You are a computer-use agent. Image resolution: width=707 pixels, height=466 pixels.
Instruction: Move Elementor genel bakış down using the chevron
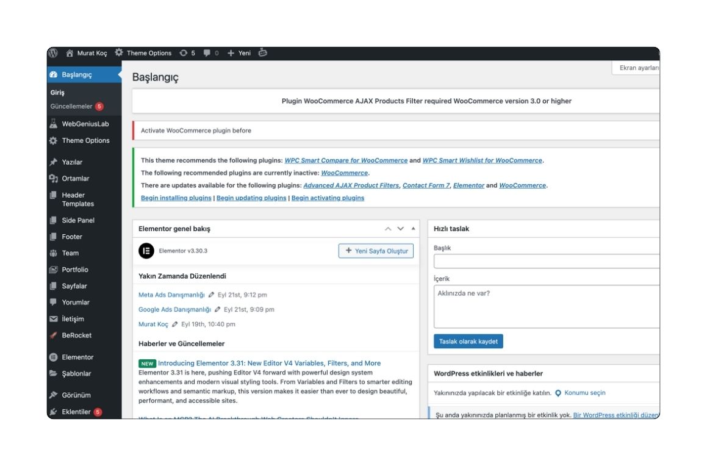tap(401, 228)
